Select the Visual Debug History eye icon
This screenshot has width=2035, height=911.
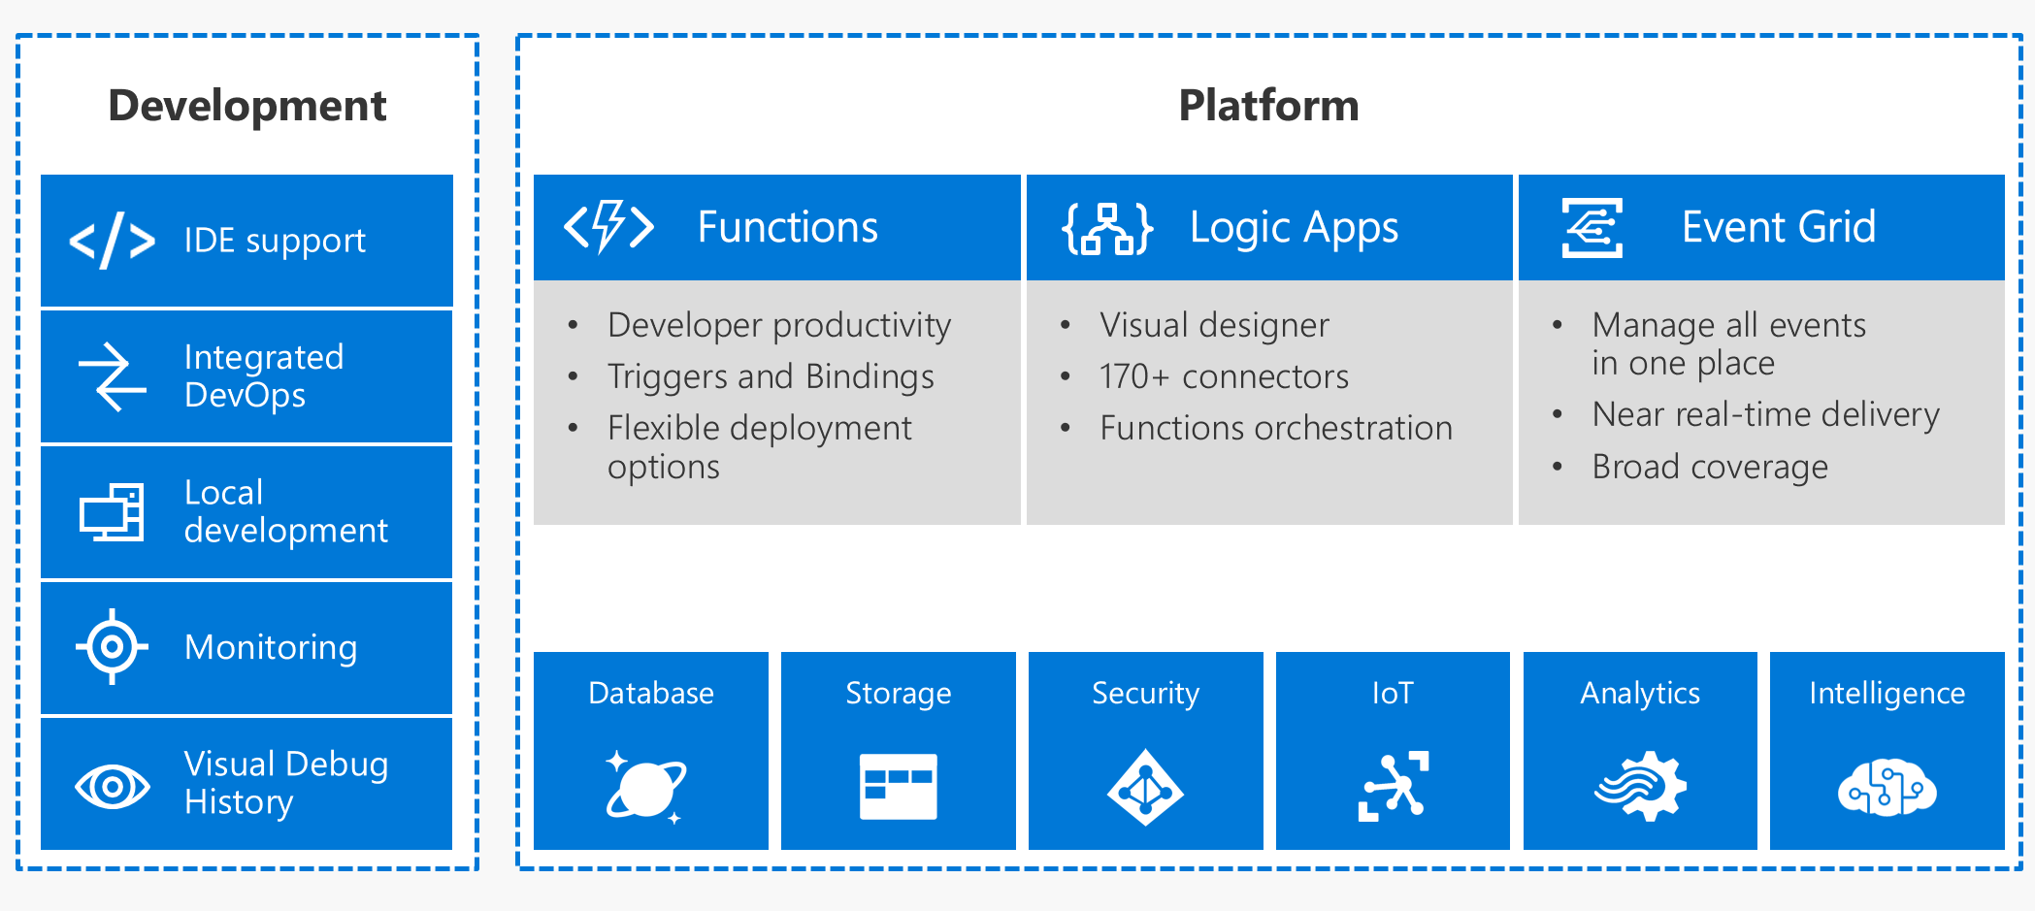pos(114,784)
